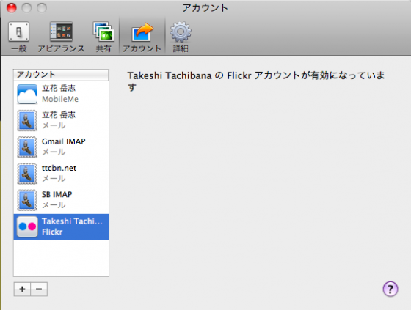Select the 立花 岳志 メール account

coord(61,120)
